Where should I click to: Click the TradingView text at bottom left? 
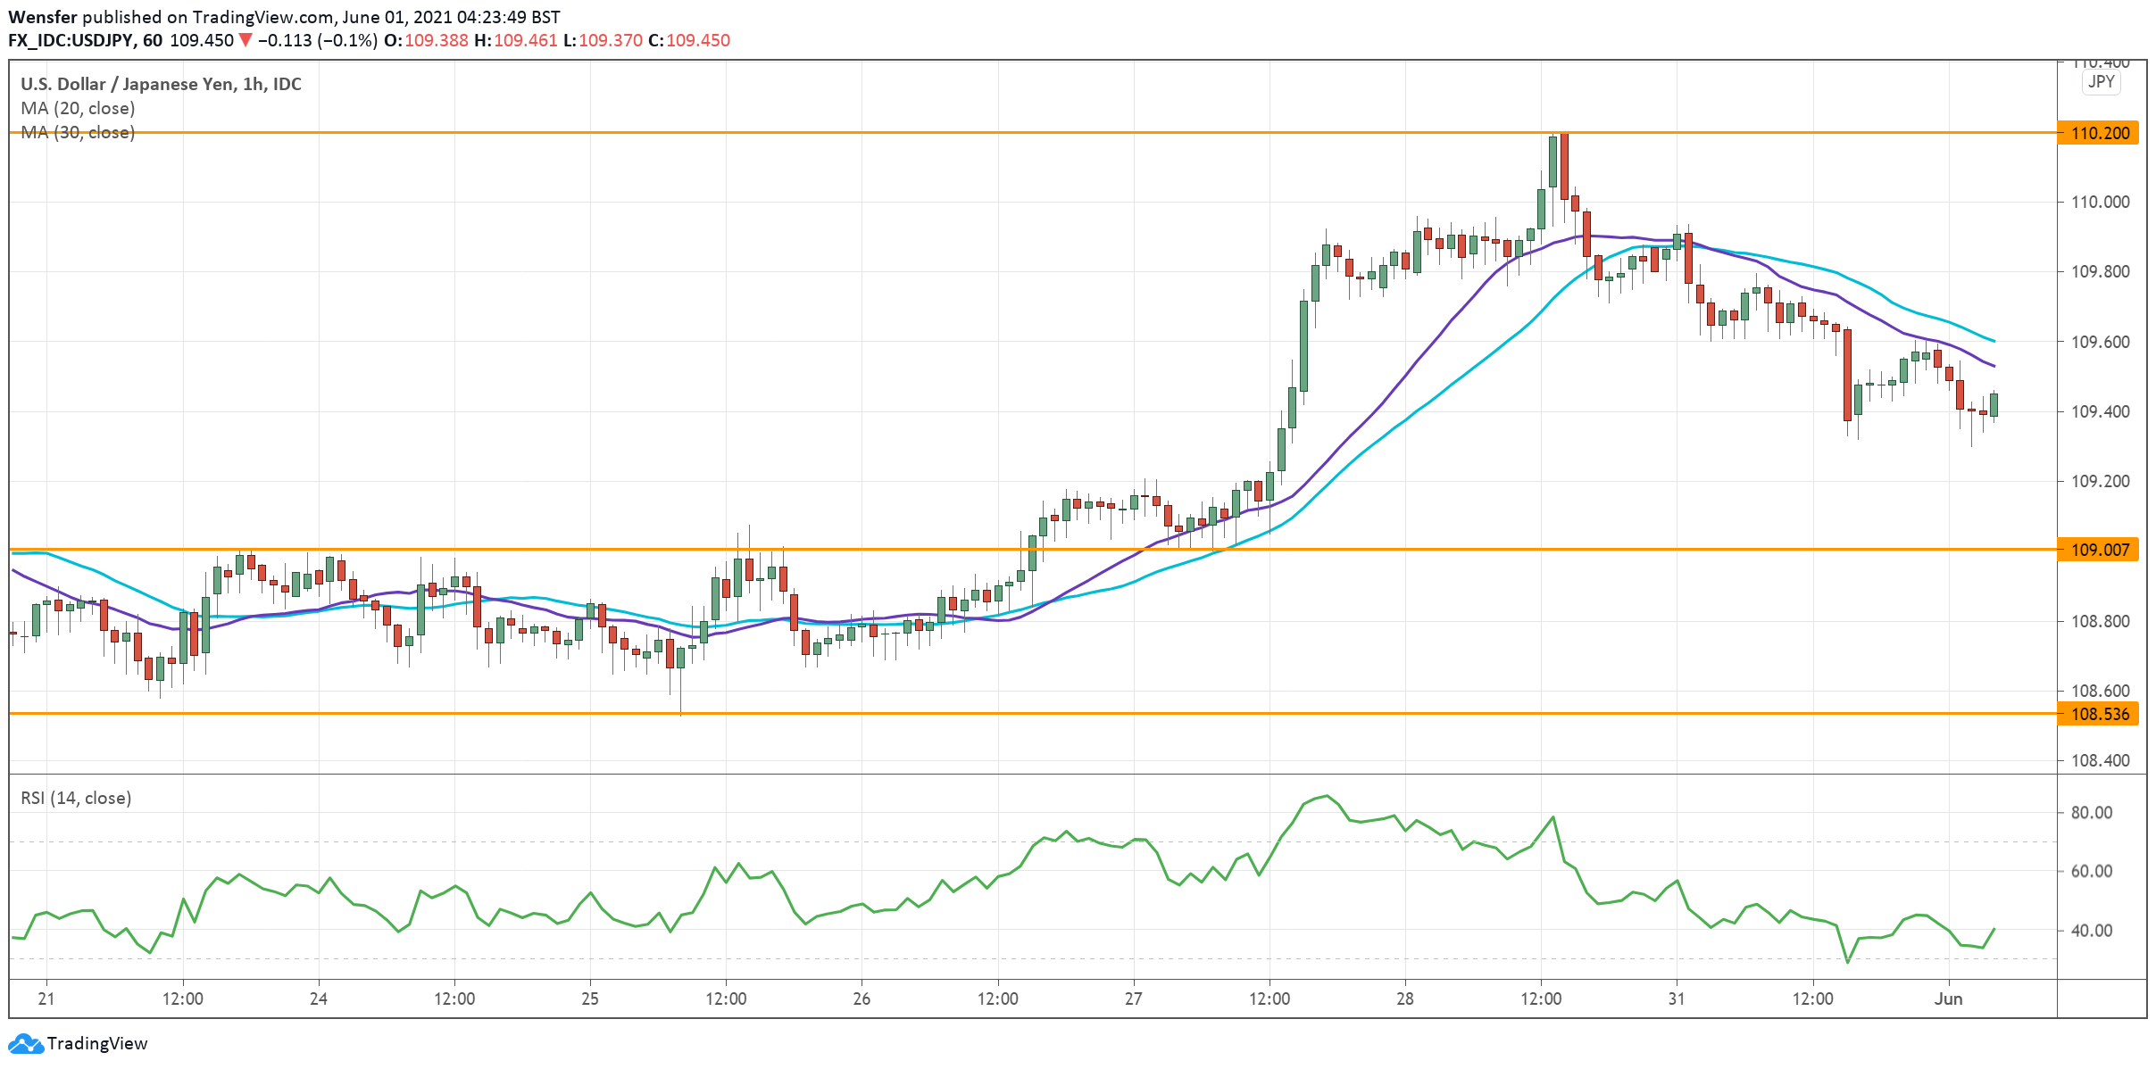pos(96,1043)
